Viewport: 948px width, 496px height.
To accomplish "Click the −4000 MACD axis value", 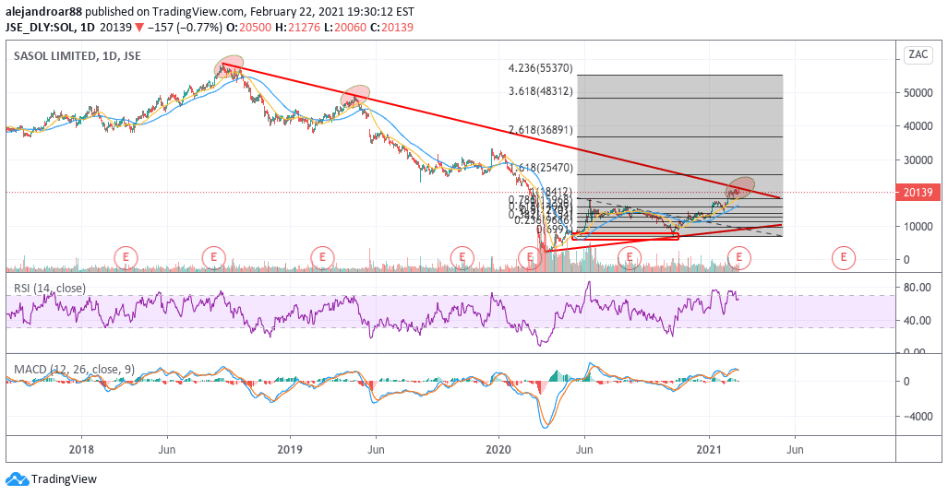I will (x=918, y=417).
